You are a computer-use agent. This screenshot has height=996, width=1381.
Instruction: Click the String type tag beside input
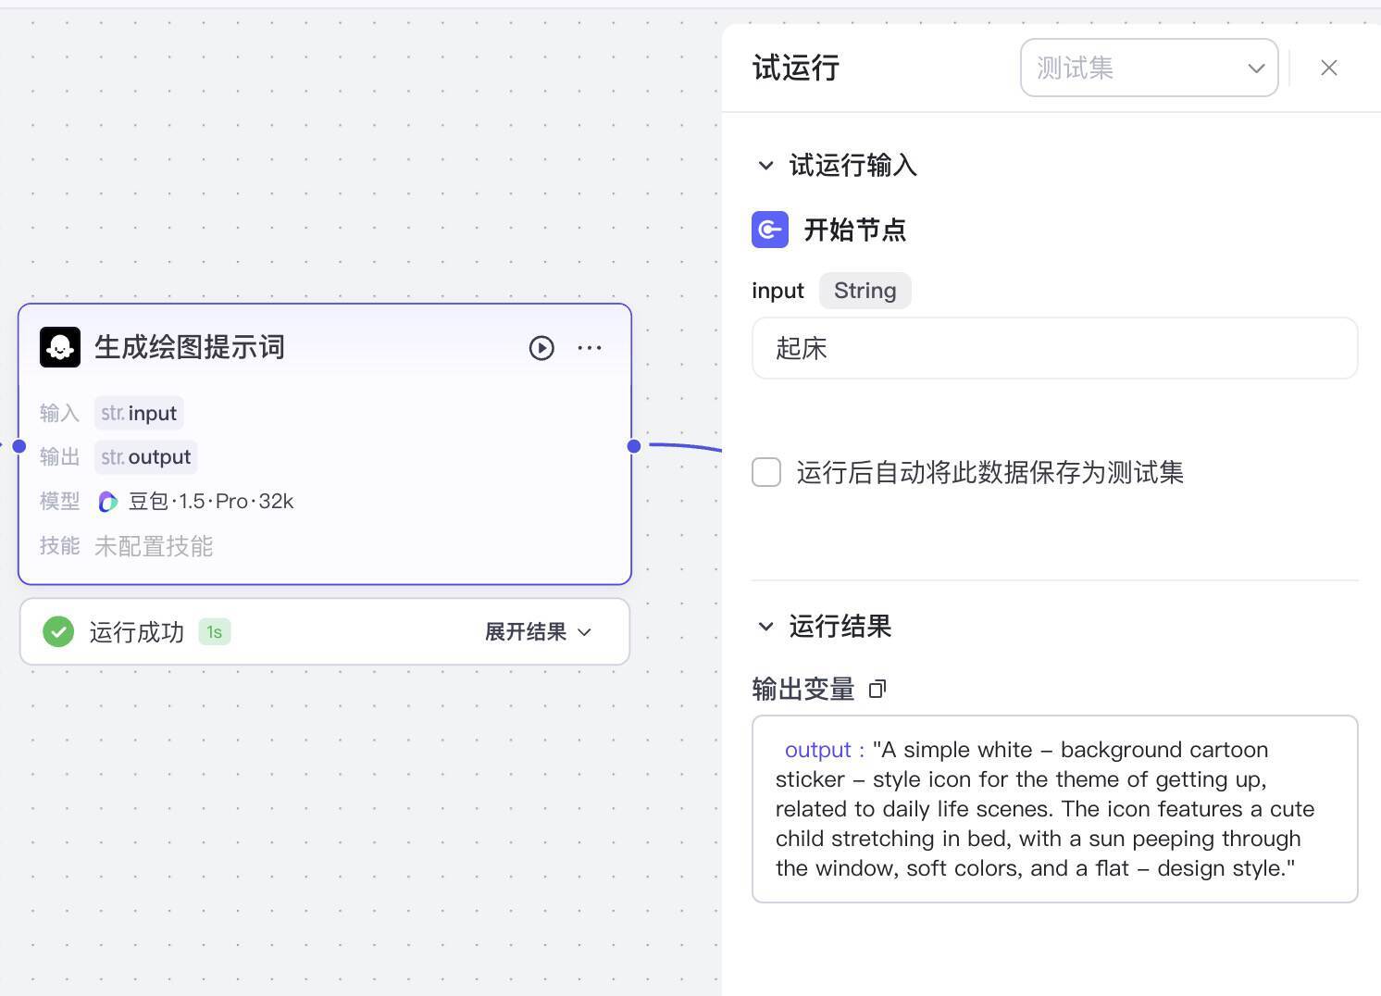[864, 290]
